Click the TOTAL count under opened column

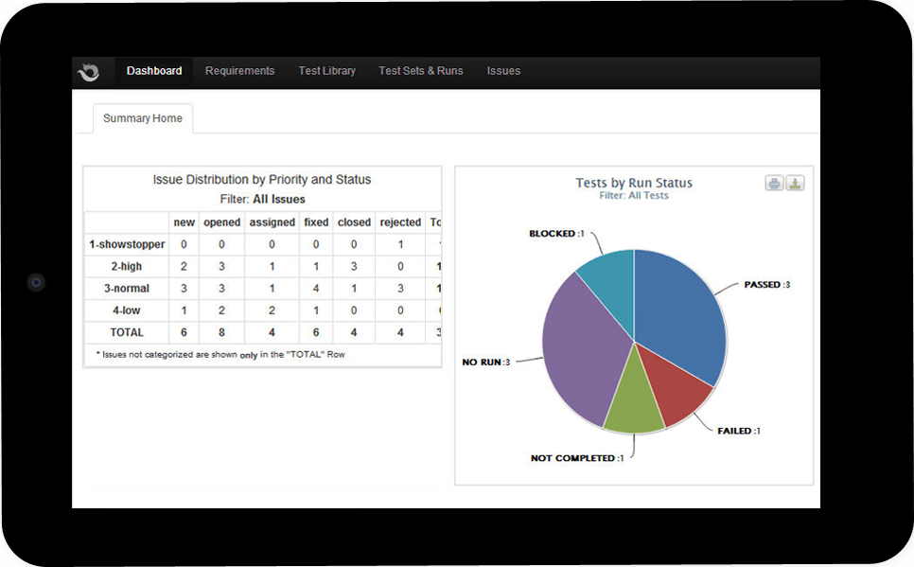[221, 332]
